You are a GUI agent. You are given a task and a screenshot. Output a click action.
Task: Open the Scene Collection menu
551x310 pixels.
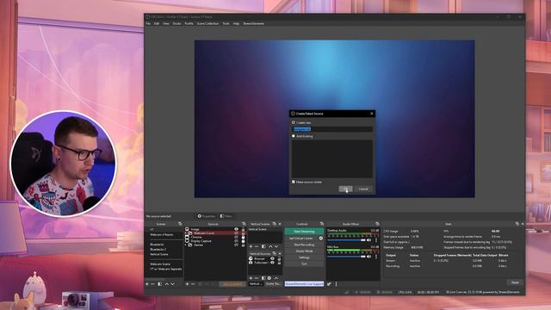(x=207, y=23)
